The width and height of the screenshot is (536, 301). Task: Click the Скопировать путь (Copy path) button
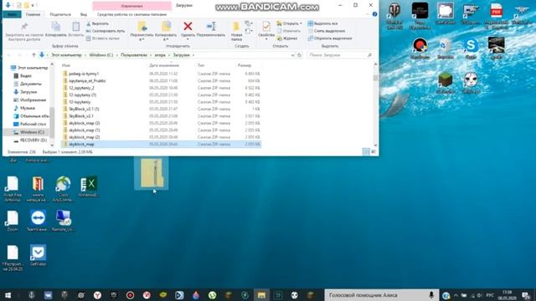(106, 31)
